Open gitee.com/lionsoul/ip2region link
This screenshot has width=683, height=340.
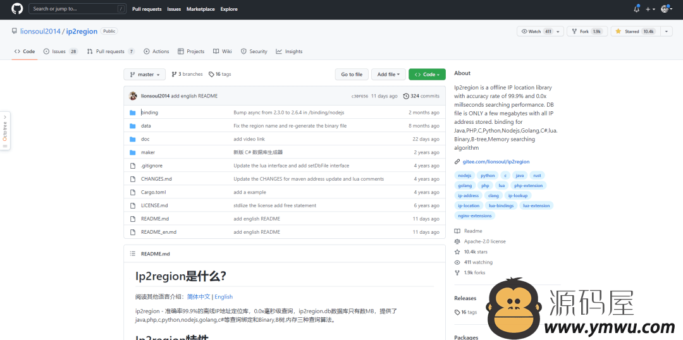496,162
